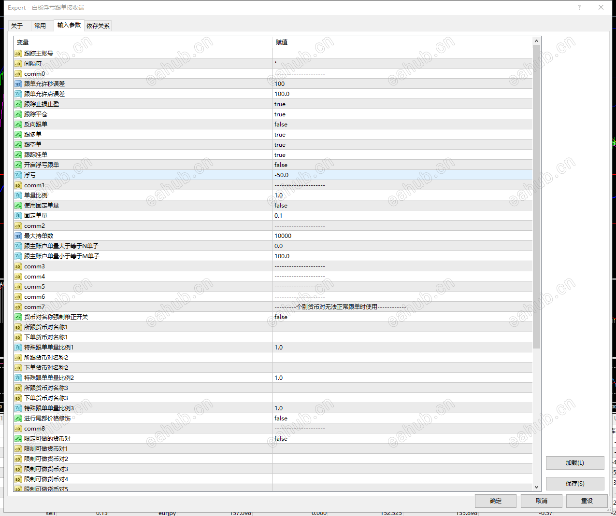Click the 取消 button
This screenshot has width=616, height=516.
click(542, 501)
